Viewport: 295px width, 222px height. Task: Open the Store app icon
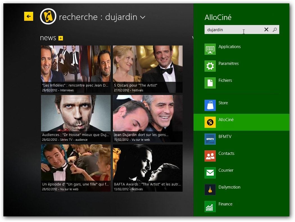point(210,105)
